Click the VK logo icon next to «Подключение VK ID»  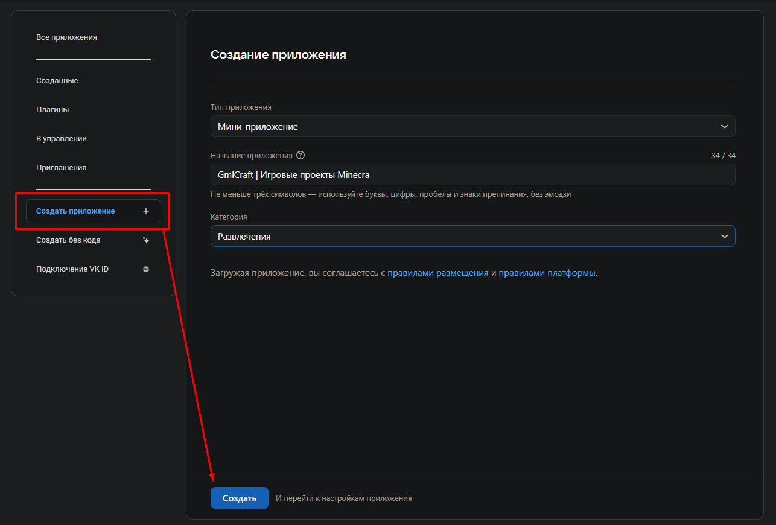[x=146, y=269]
